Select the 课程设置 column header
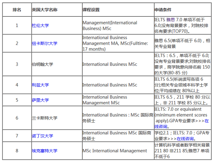 (118, 10)
